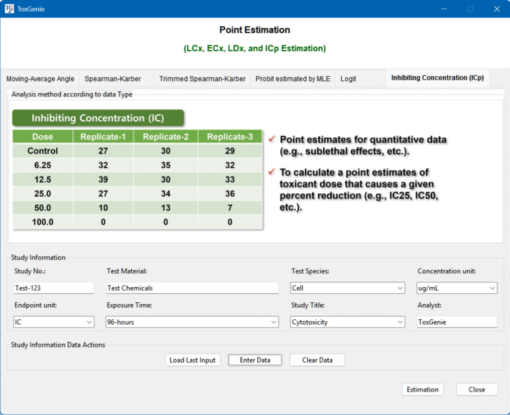Open the Concentration unit dropdown
Viewport: 510px width, 415px height.
[457, 288]
